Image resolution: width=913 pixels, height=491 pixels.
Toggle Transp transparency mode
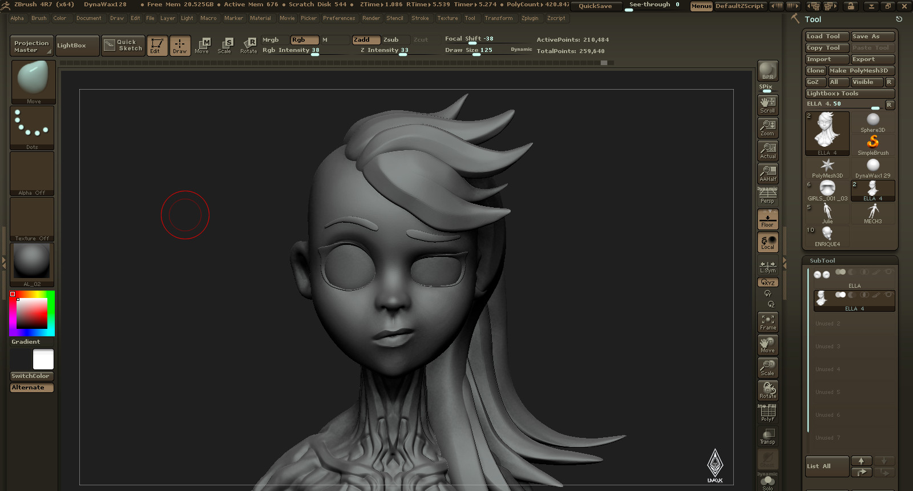click(767, 436)
